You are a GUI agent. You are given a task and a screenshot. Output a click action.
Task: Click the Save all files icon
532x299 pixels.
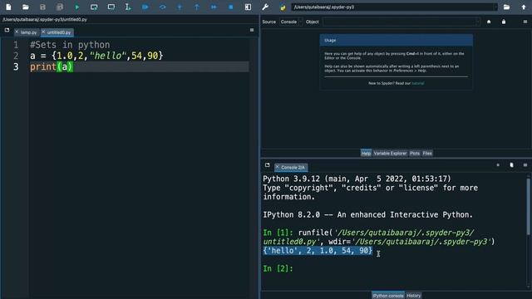pyautogui.click(x=60, y=7)
